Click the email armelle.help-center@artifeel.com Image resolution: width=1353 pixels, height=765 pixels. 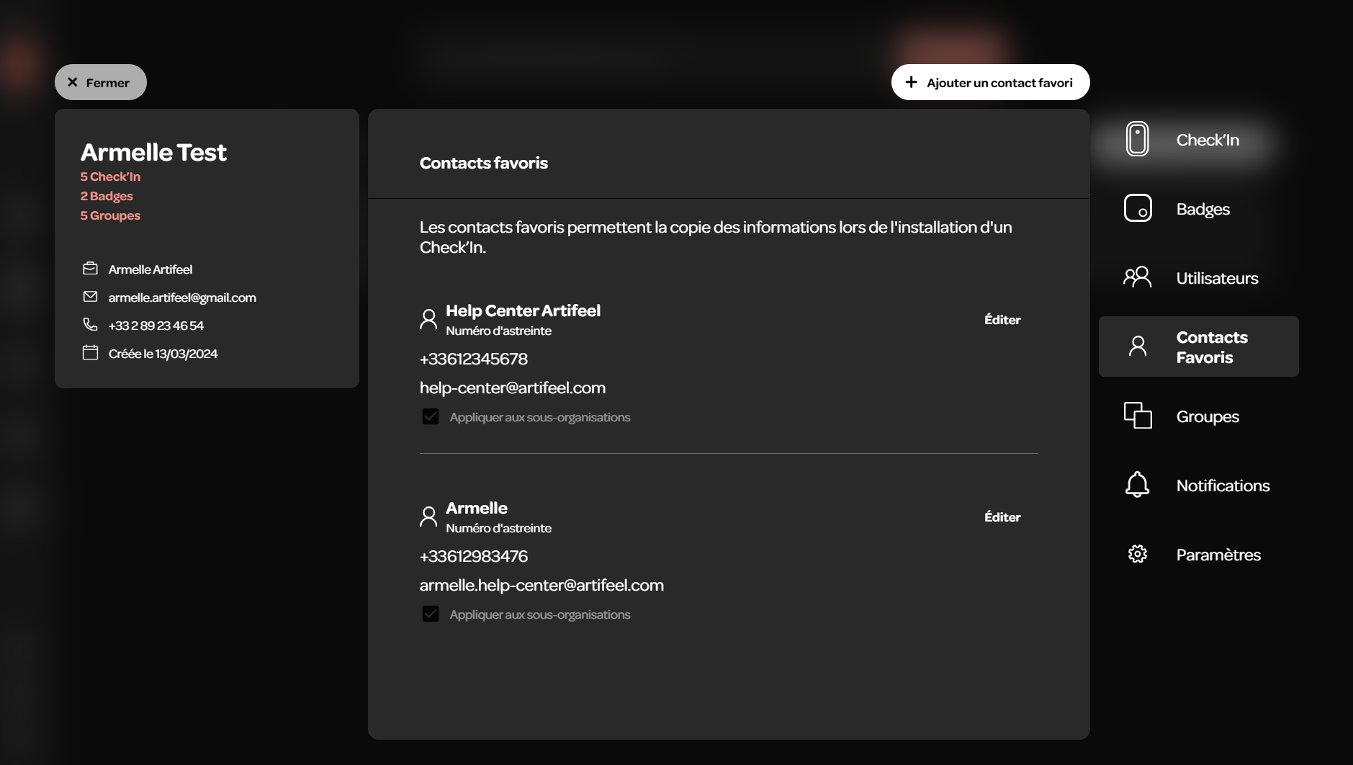[x=541, y=585]
